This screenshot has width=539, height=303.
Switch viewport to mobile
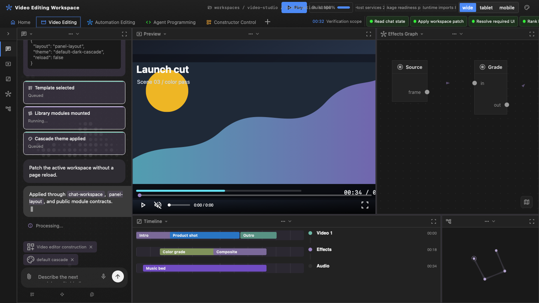[507, 7]
